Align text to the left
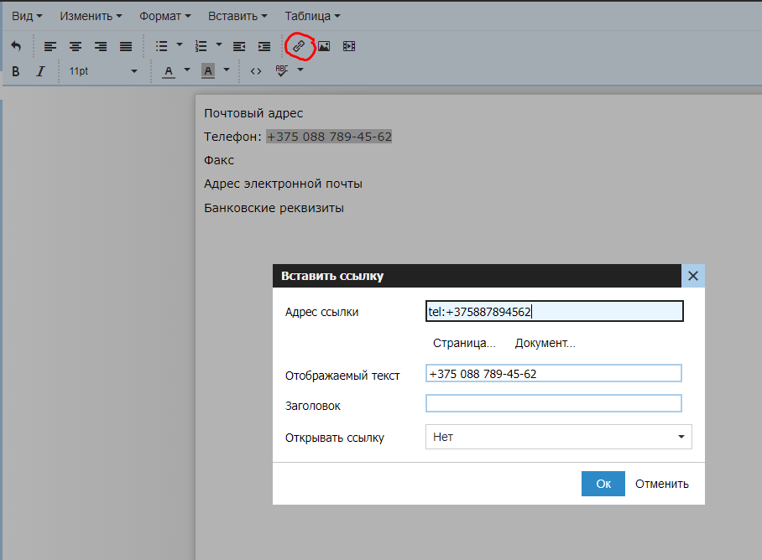Image resolution: width=762 pixels, height=560 pixels. tap(50, 46)
